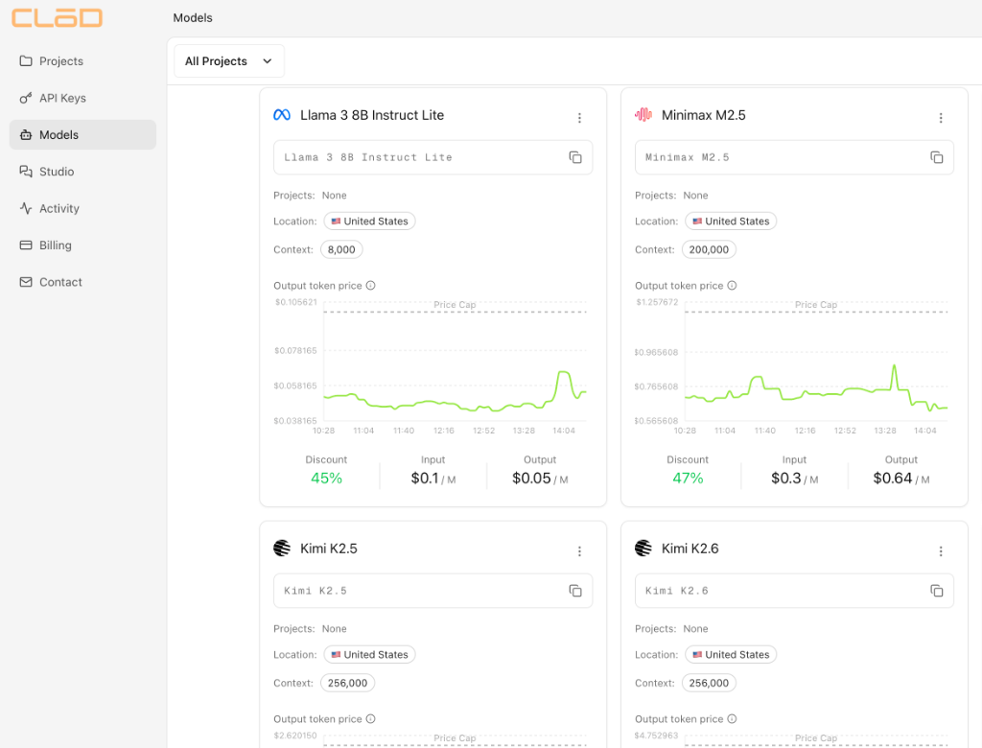Image resolution: width=982 pixels, height=748 pixels.
Task: Open Billing in the sidebar
Action: point(82,245)
